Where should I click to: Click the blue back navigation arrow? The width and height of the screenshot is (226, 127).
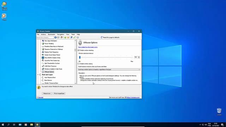(55, 37)
